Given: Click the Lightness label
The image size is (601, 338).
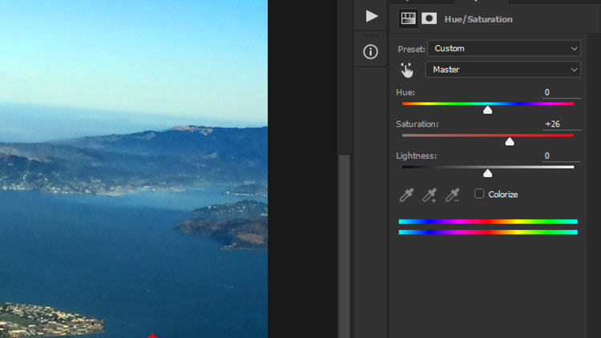Looking at the screenshot, I should (x=416, y=156).
